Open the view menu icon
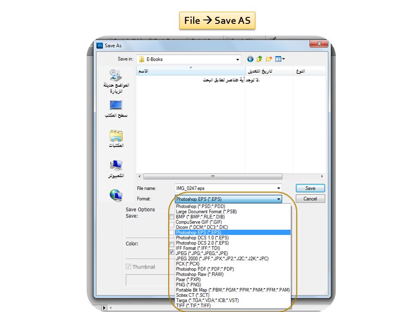 coord(278,59)
